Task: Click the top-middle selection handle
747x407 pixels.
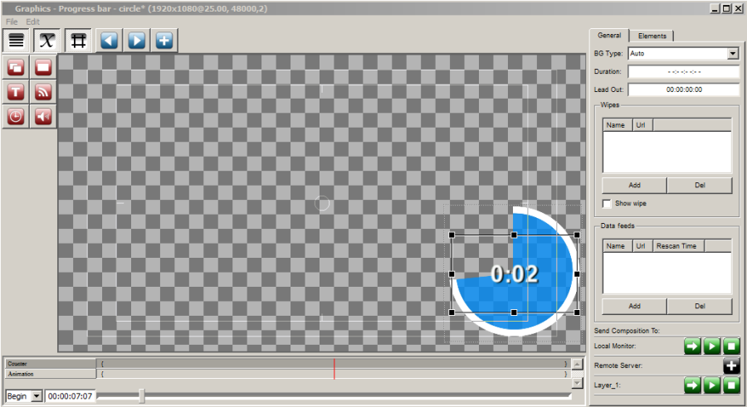Action: [514, 235]
